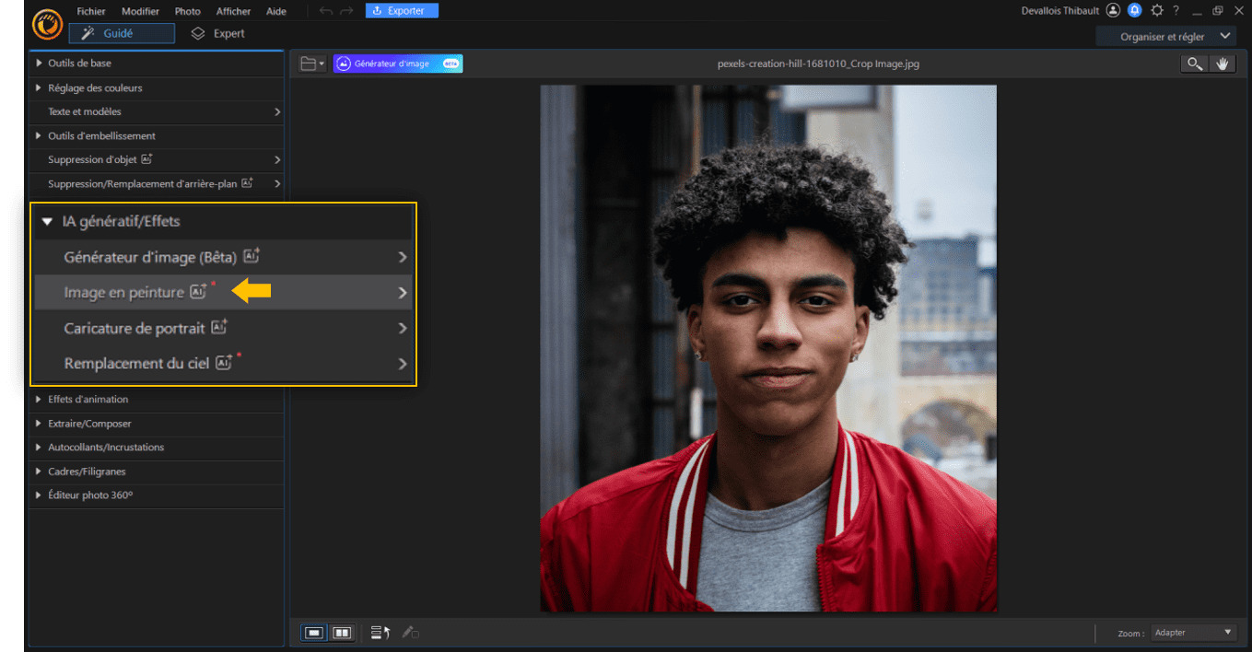Switch to side-by-side compare view
The image size is (1252, 652).
[x=342, y=633]
